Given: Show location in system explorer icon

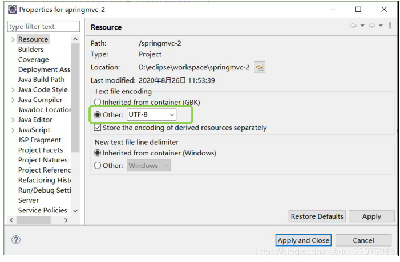Looking at the screenshot, I should (x=260, y=67).
